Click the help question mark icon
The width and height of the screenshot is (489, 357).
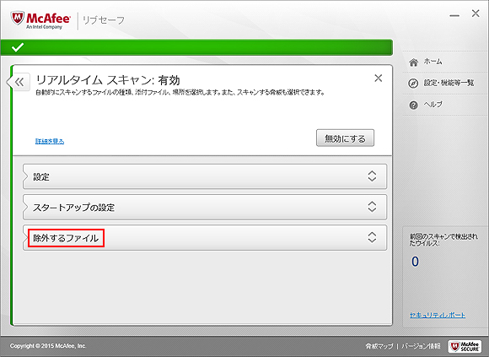click(413, 105)
